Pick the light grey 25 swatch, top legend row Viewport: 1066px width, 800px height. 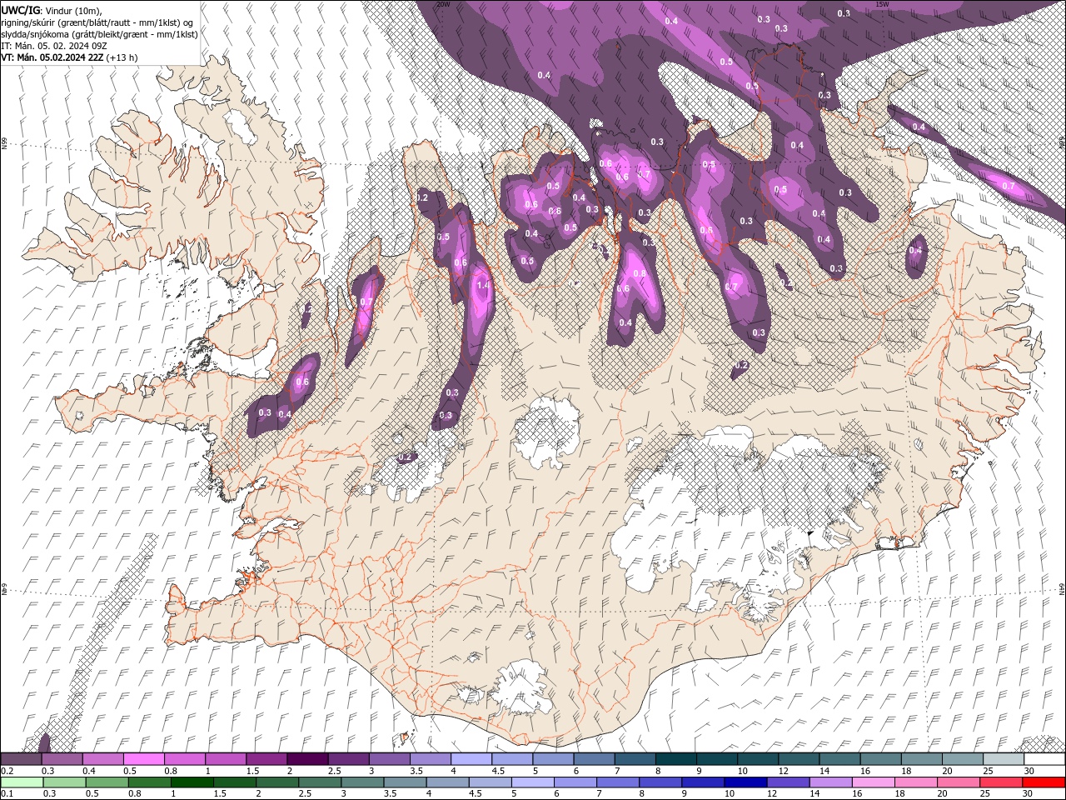tap(1004, 759)
